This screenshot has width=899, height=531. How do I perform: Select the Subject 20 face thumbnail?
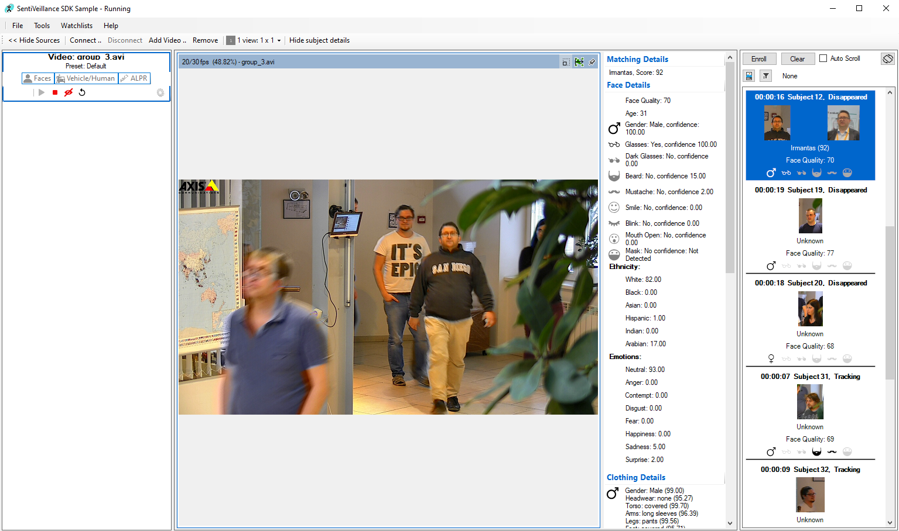(x=811, y=309)
